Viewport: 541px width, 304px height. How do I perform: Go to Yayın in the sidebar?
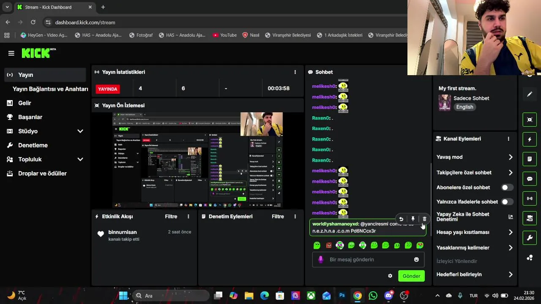pos(45,75)
